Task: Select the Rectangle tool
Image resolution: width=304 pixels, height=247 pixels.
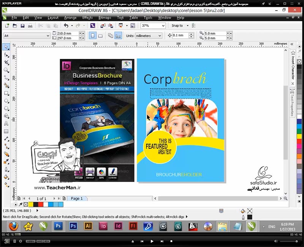Action: (x=6, y=93)
